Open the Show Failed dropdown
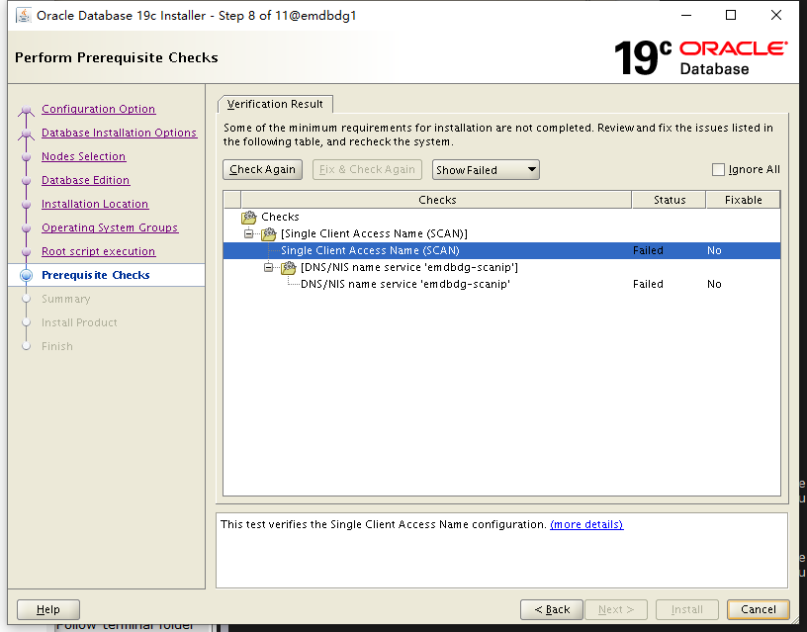Viewport: 807px width, 632px height. point(486,170)
